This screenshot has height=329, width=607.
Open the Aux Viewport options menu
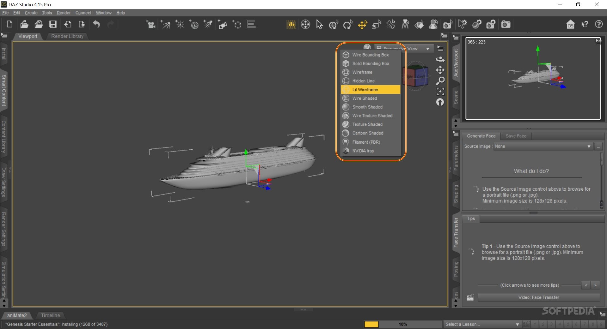[x=598, y=42]
